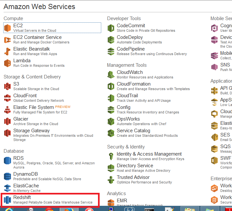Go to the RDS database service
Screen dimensions: 232x211
(x=18, y=158)
